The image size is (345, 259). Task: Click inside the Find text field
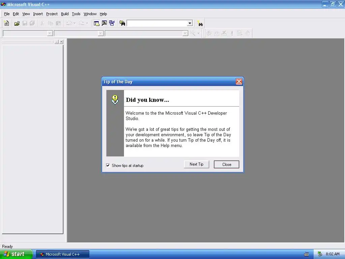pos(157,23)
